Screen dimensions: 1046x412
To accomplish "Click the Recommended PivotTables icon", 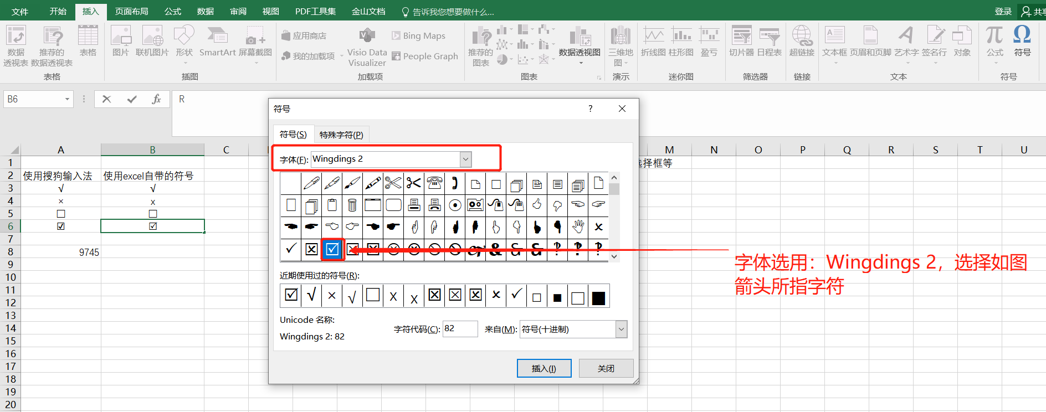I will coord(52,47).
